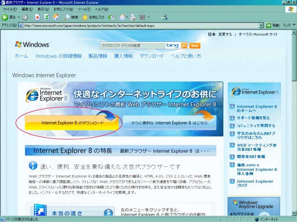Click the vertical scrollbar up arrow
Viewport: 297px width, 222px height.
[294, 32]
